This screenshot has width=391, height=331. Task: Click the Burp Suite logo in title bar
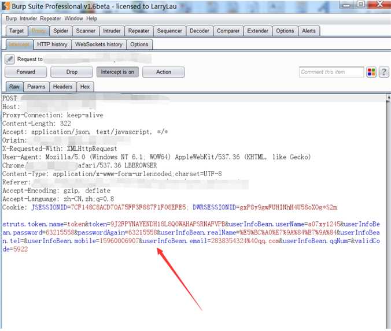pyautogui.click(x=5, y=6)
